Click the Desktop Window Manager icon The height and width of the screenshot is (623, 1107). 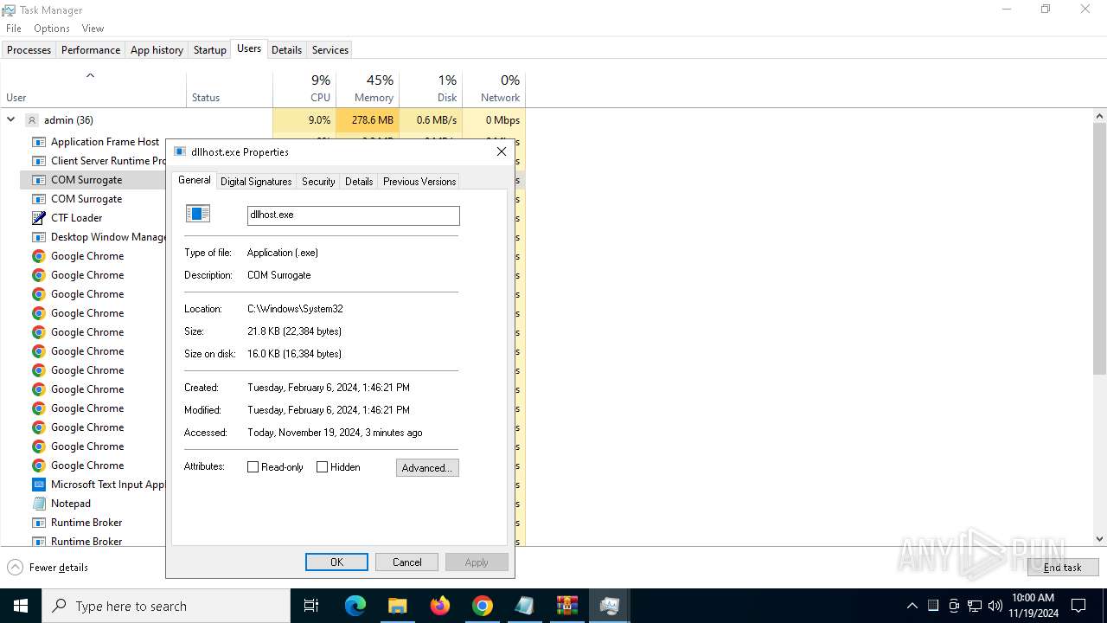point(38,237)
